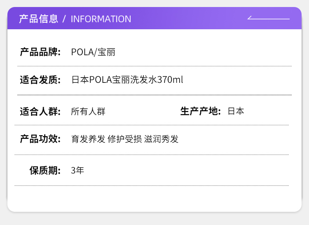Select the 产品功效 label
Viewport: 309px width, 225px height.
point(40,139)
